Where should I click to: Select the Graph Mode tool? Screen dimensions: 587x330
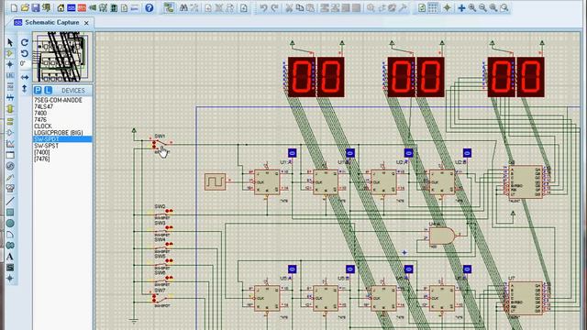[10, 144]
